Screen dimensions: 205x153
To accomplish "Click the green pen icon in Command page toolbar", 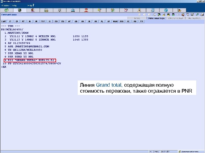I will 197,14.
